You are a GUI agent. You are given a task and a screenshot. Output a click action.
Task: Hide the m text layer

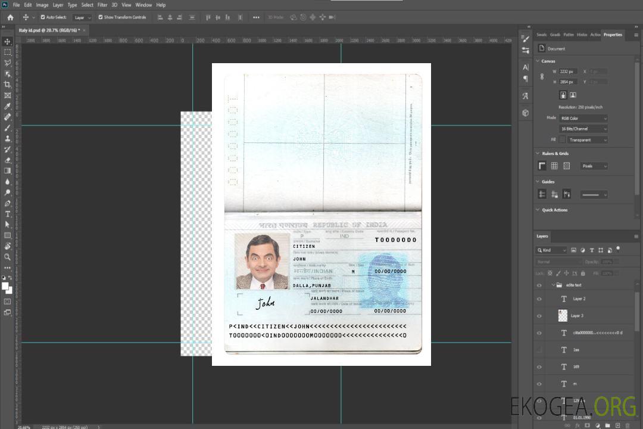pos(539,384)
